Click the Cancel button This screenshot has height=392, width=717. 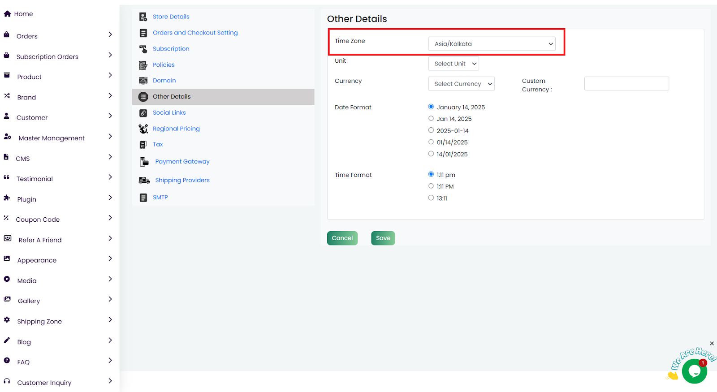pyautogui.click(x=342, y=238)
